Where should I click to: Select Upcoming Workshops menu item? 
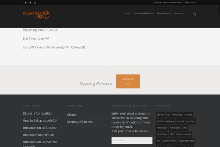click(x=143, y=14)
